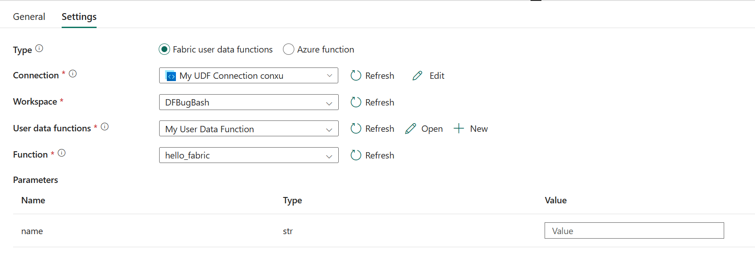Click the refresh icon in User data functions row
This screenshot has width=755, height=264.
point(356,129)
